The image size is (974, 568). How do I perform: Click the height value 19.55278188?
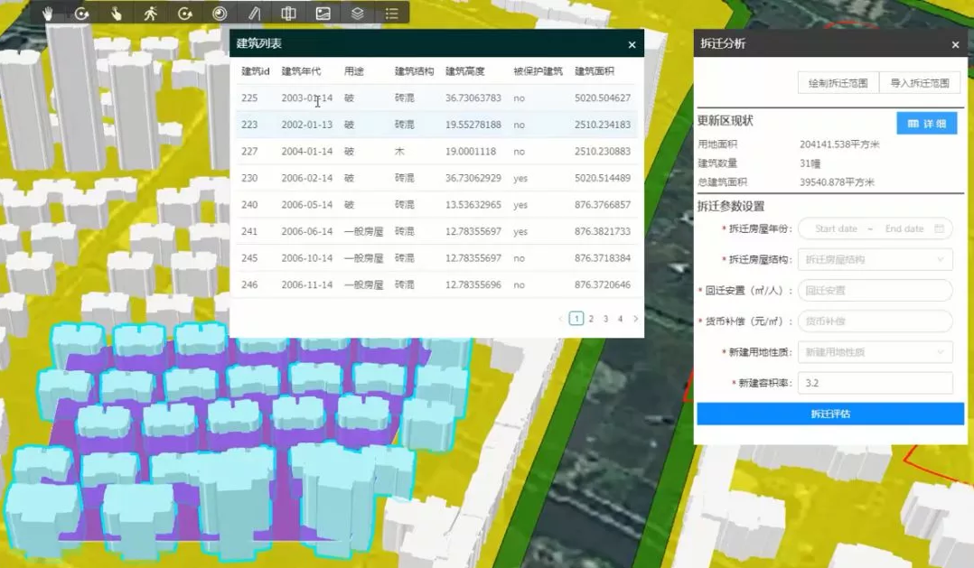click(473, 125)
